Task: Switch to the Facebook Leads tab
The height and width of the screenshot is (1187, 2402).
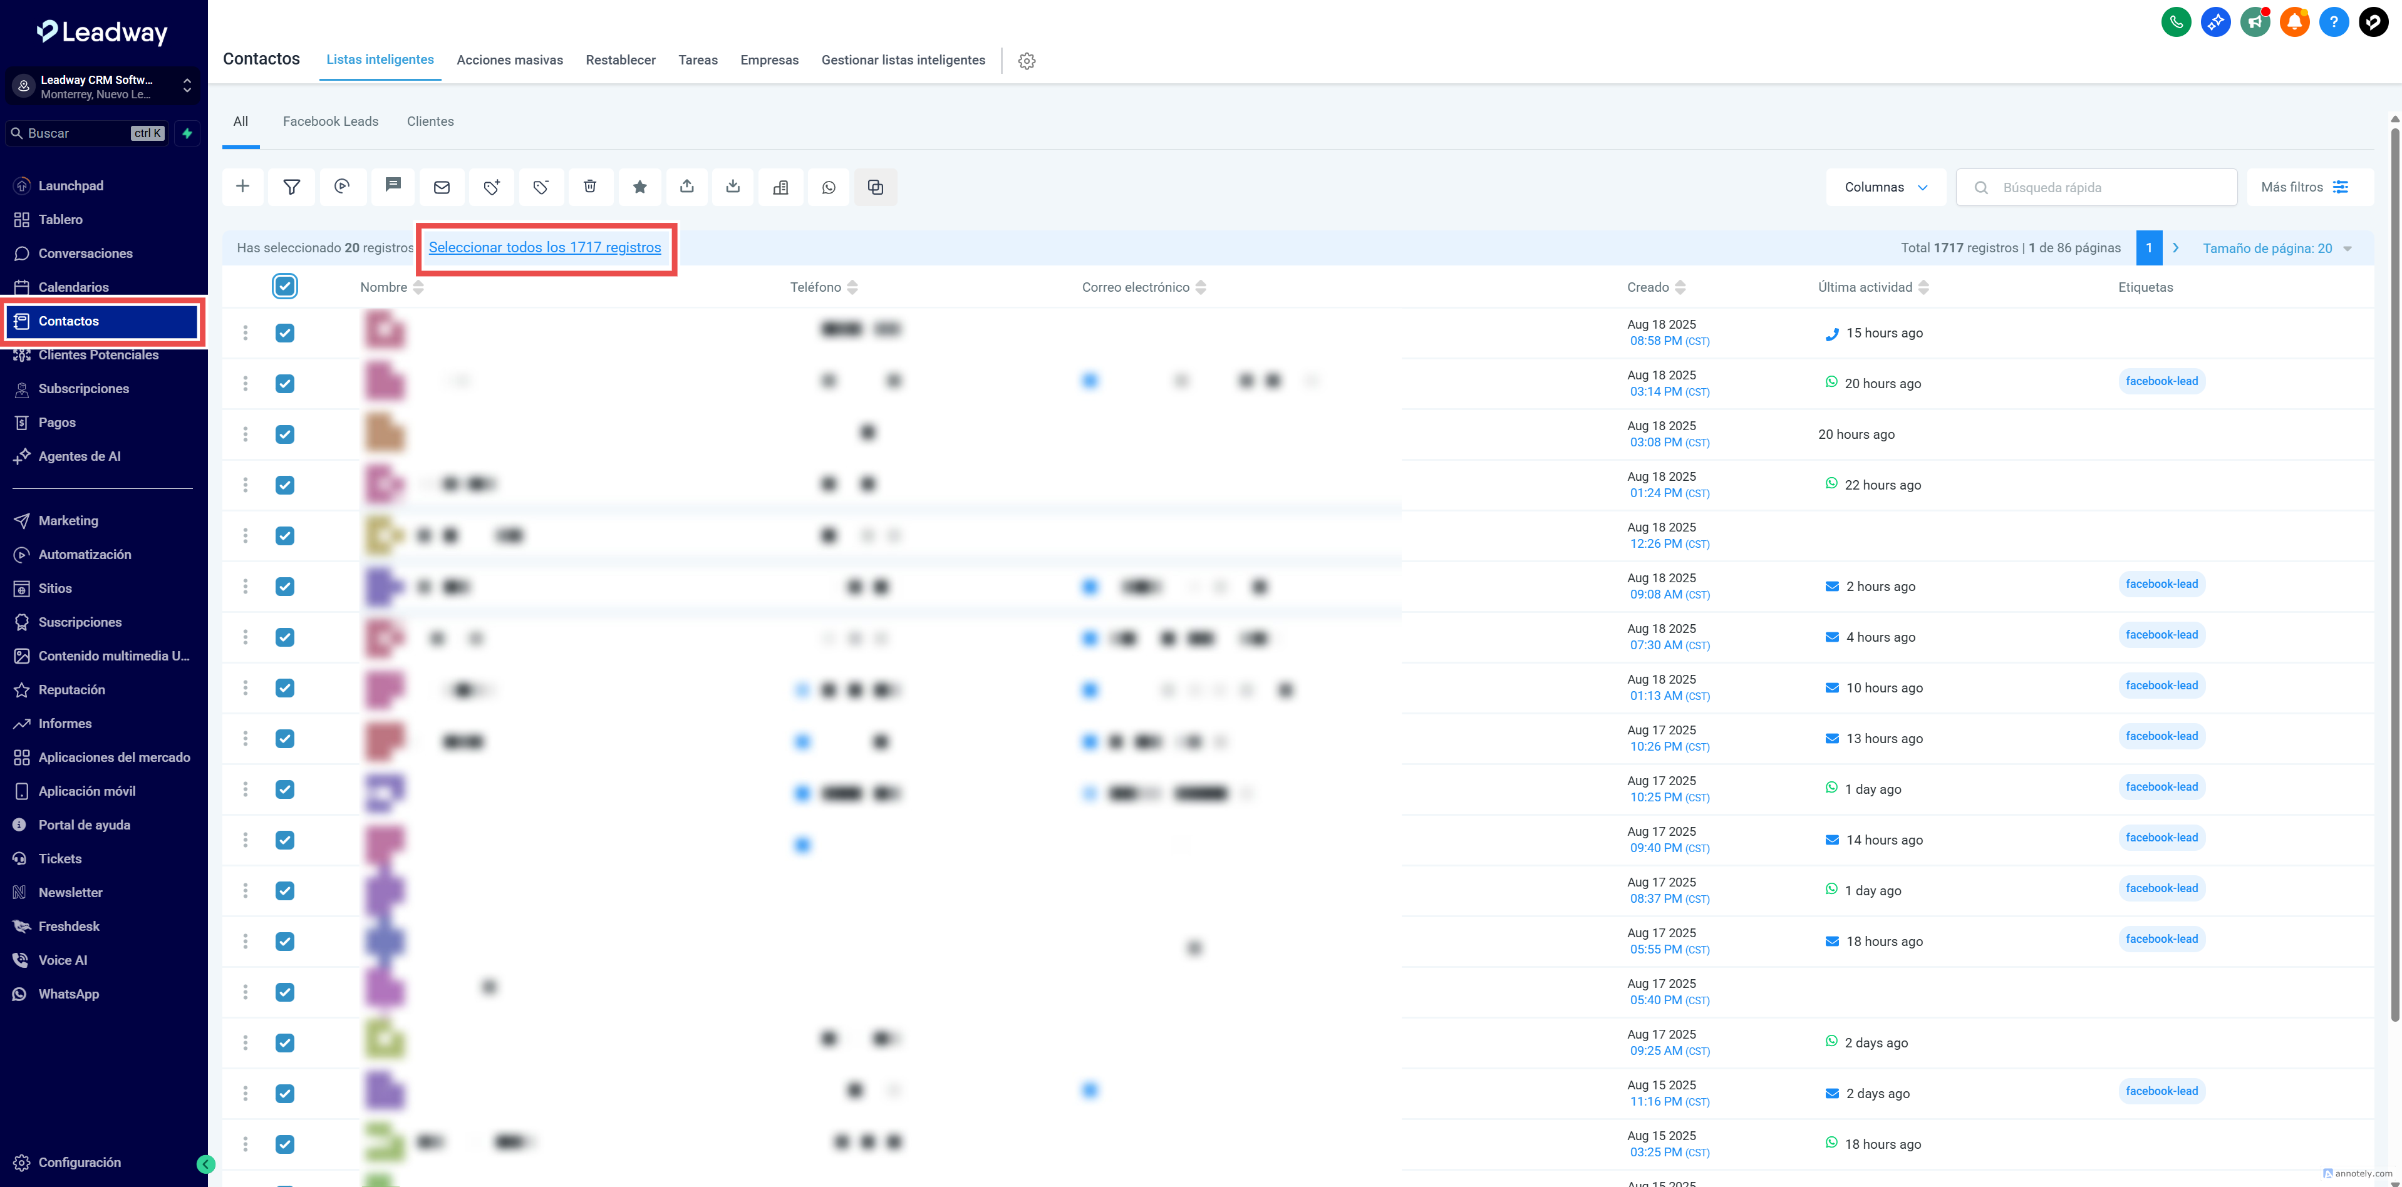Action: [330, 121]
